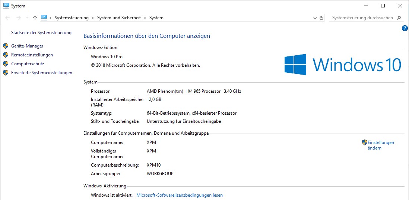The image size is (409, 200).
Task: Click Windows ist aktiviert text
Action: 112,195
